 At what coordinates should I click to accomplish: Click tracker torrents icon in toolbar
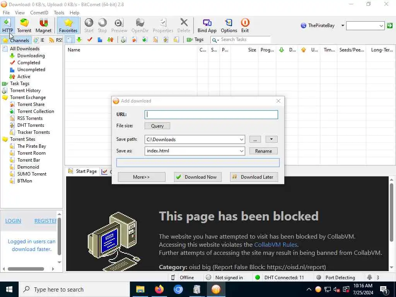click(176, 40)
